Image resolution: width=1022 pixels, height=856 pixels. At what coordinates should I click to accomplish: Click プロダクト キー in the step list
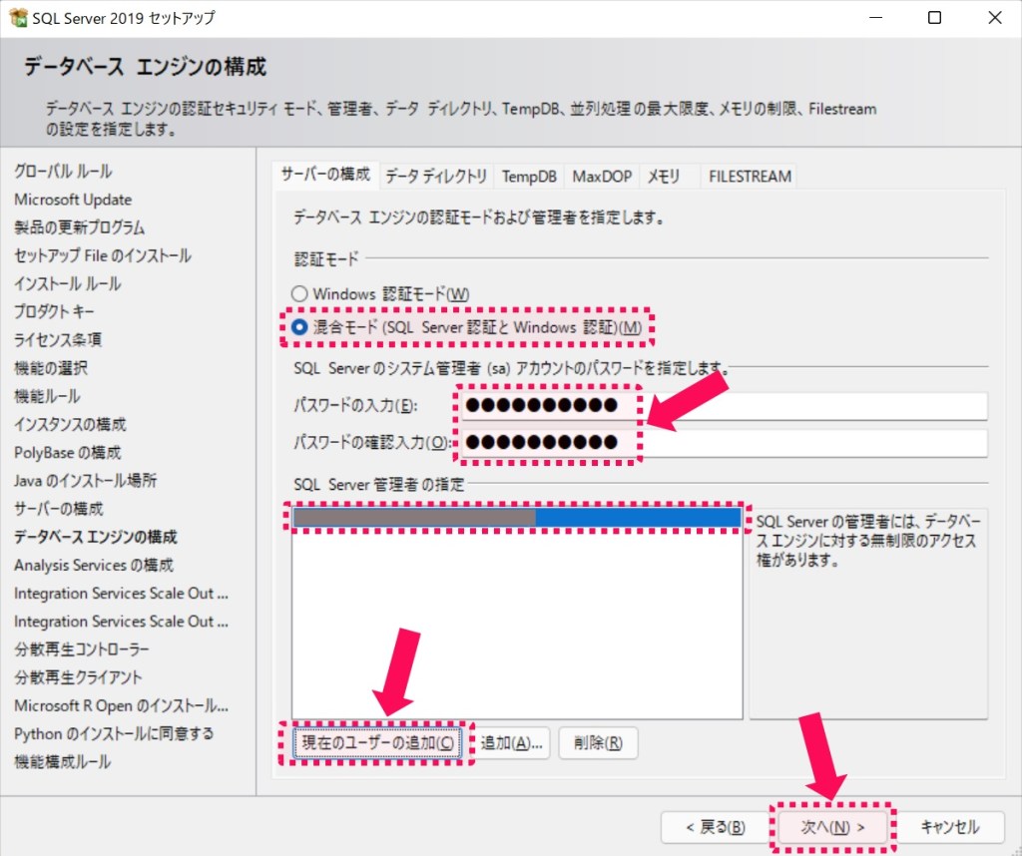click(x=54, y=312)
